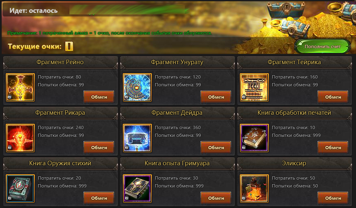356x208 pixels.
Task: Open the Фрагмент Рикара red flame icon
Action: pyautogui.click(x=20, y=138)
